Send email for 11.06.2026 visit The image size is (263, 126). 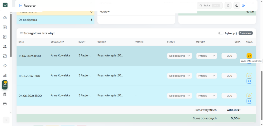pyautogui.click(x=249, y=81)
